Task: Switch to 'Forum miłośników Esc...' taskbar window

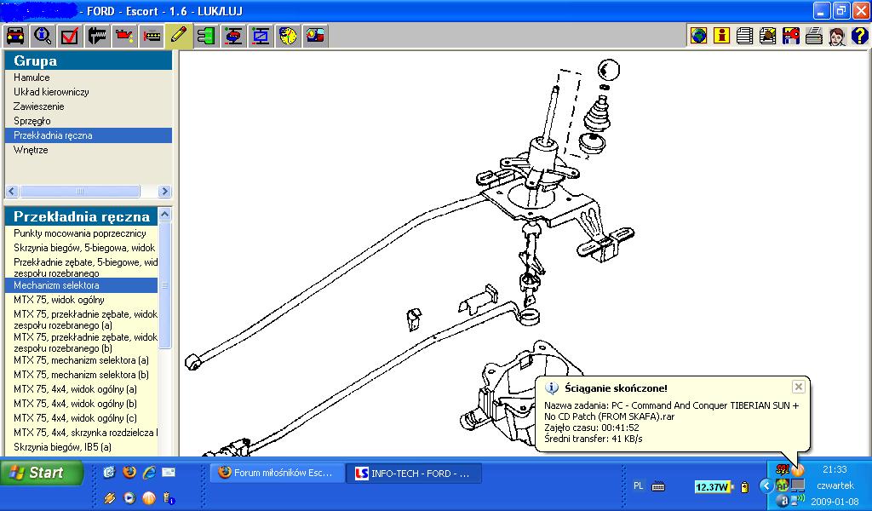Action: point(277,473)
